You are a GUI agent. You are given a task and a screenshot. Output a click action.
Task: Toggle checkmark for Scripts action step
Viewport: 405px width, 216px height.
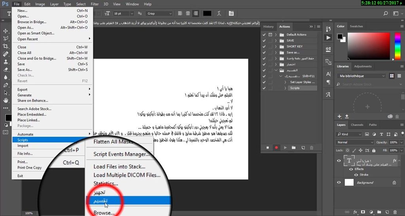click(264, 88)
